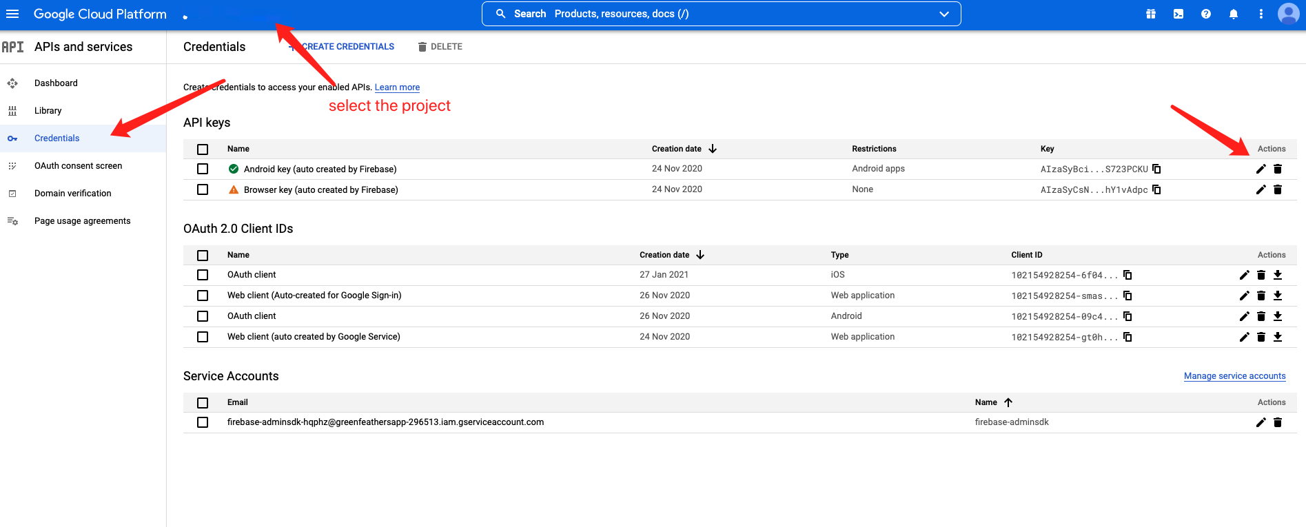Open Create Credentials dropdown
Image resolution: width=1306 pixels, height=527 pixels.
tap(343, 47)
